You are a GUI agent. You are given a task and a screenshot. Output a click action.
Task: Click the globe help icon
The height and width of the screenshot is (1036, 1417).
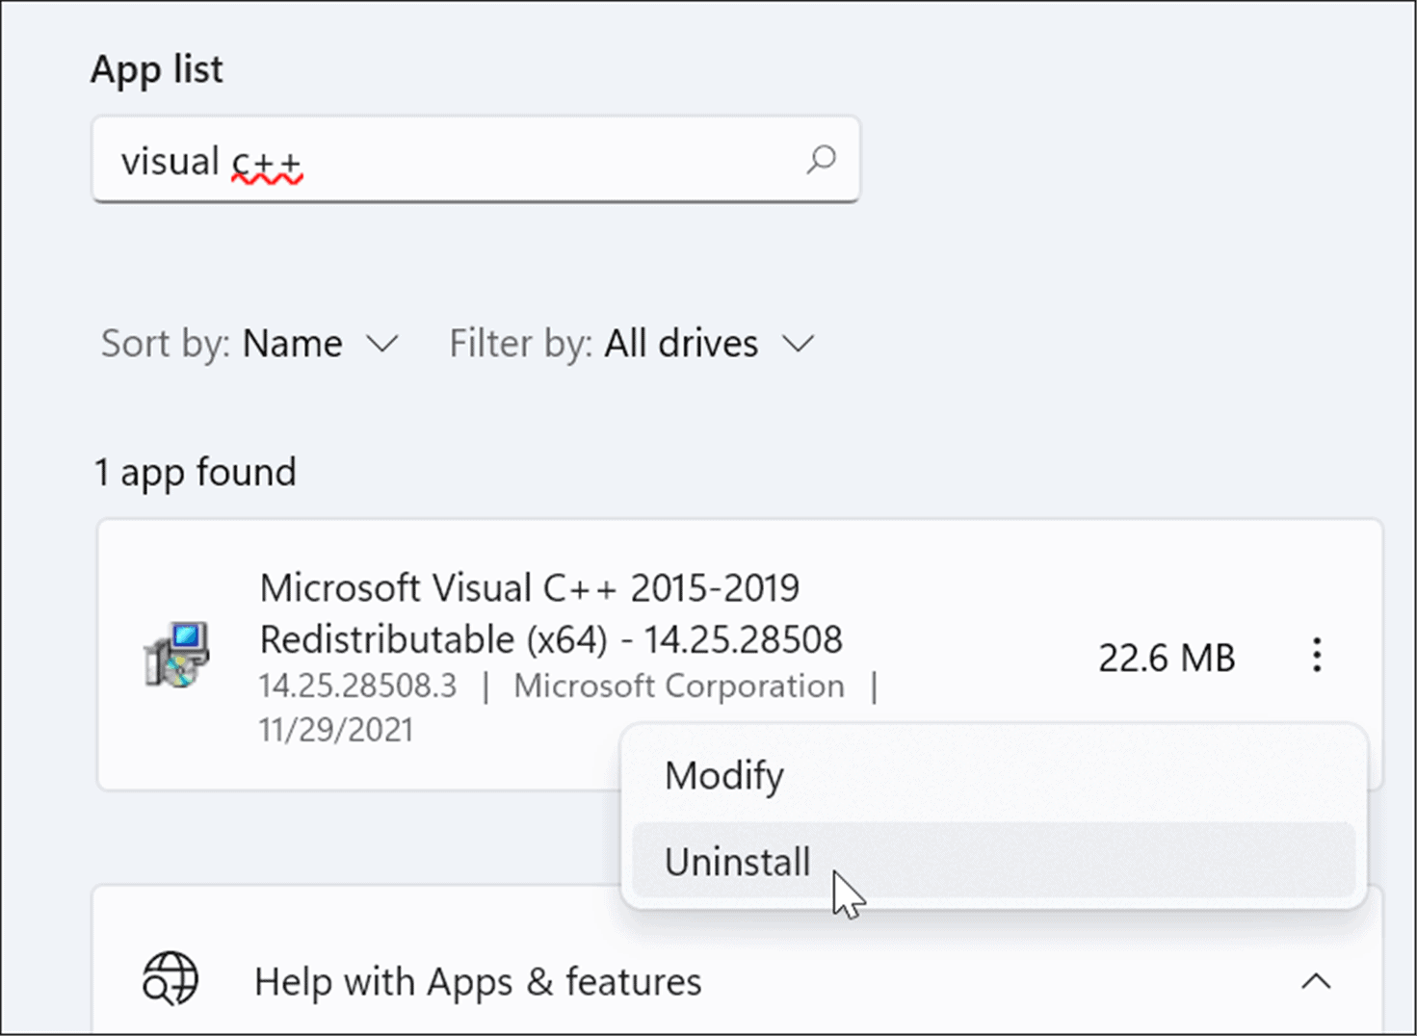tap(171, 980)
